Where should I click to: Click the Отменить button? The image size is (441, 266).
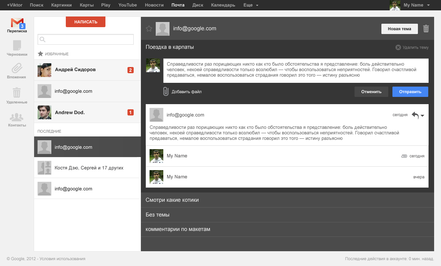[x=371, y=92]
